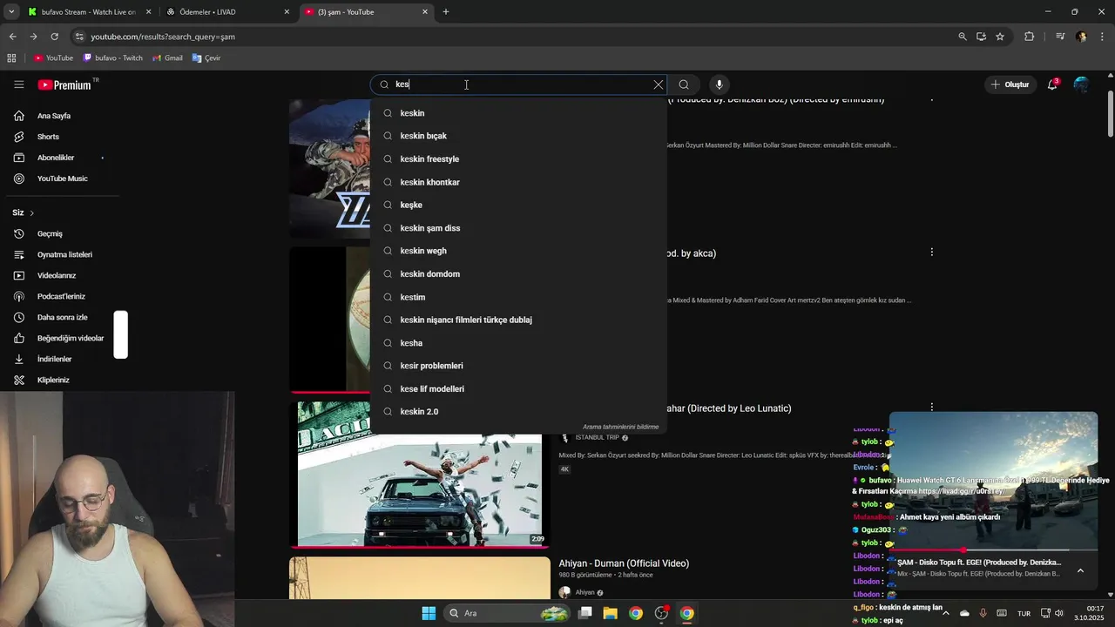1115x627 pixels.
Task: Select suggestion 'keskin 2.0'
Action: [x=518, y=412]
